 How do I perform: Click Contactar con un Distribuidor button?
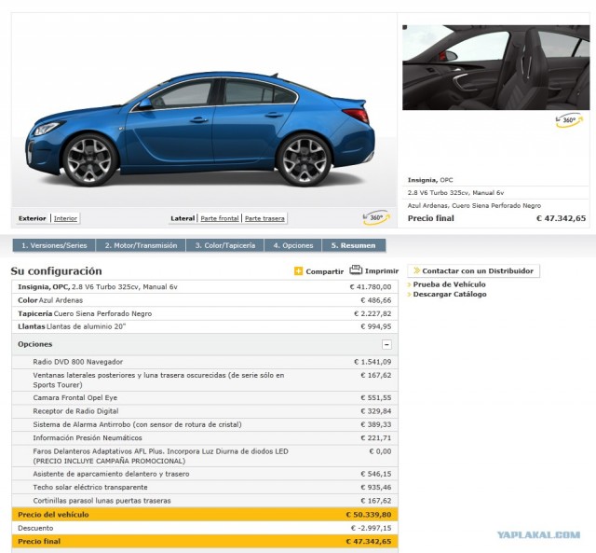pos(473,271)
